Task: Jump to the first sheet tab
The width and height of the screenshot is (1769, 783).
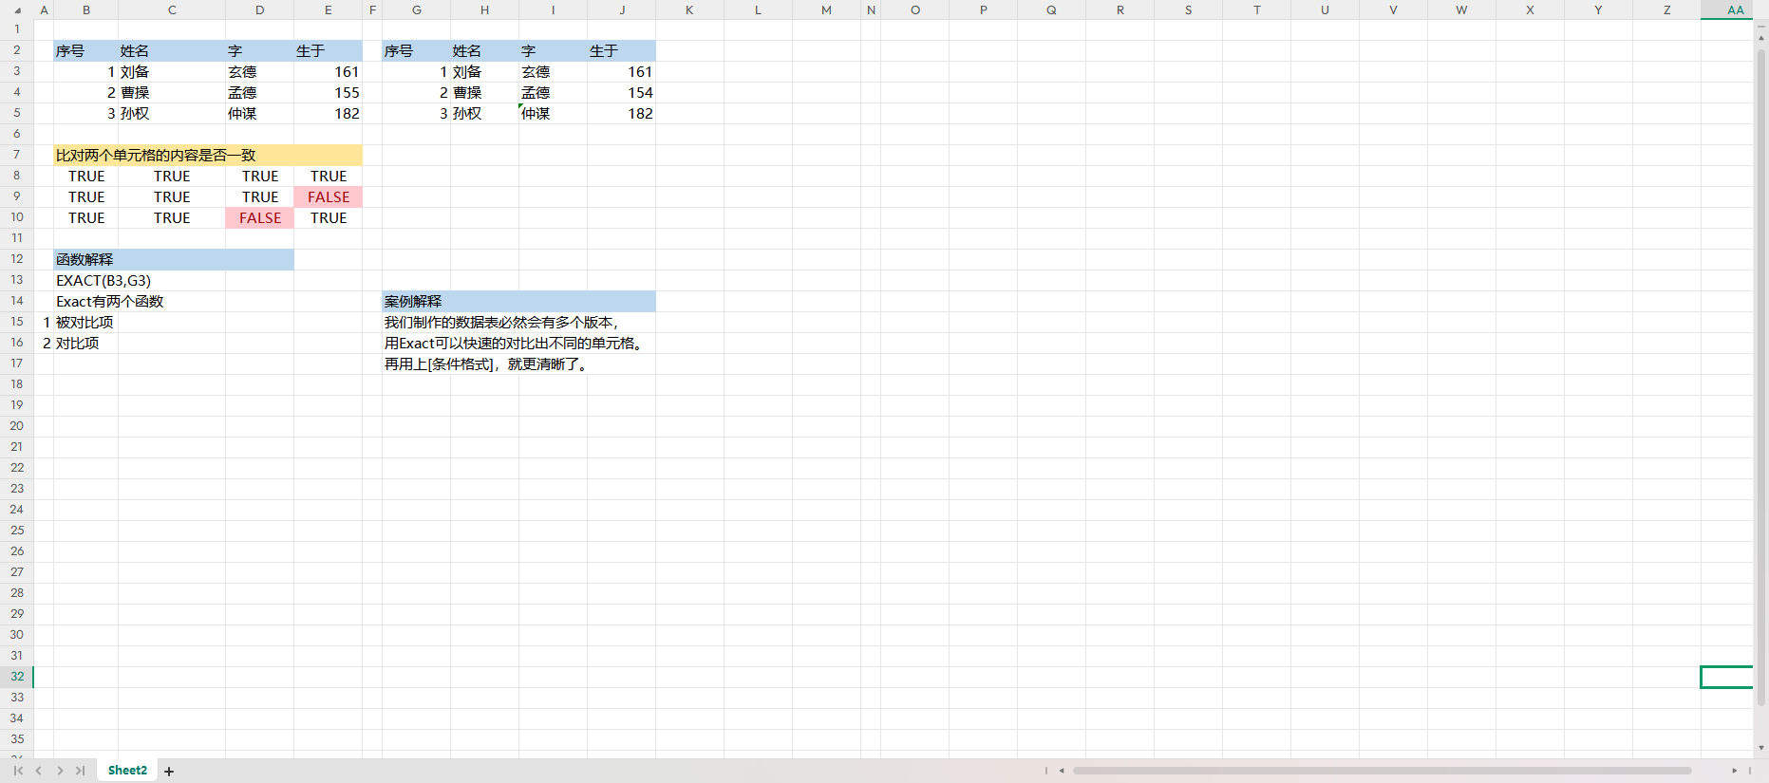Action: pyautogui.click(x=18, y=771)
